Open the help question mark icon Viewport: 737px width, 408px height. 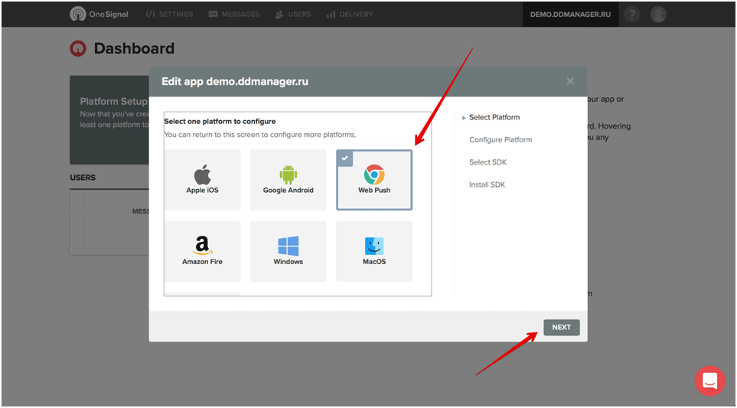pos(631,15)
